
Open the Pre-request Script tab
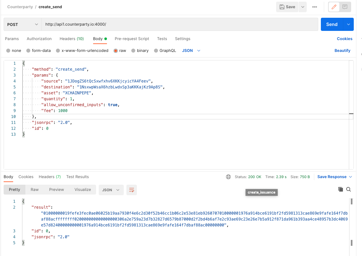tap(132, 39)
